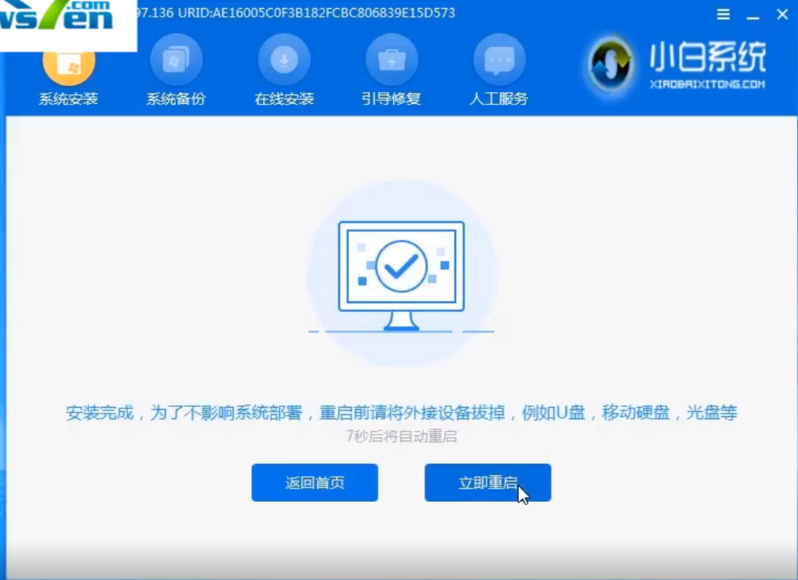Minimize the 小白系统 window
Image resolution: width=798 pixels, height=580 pixels.
(753, 15)
